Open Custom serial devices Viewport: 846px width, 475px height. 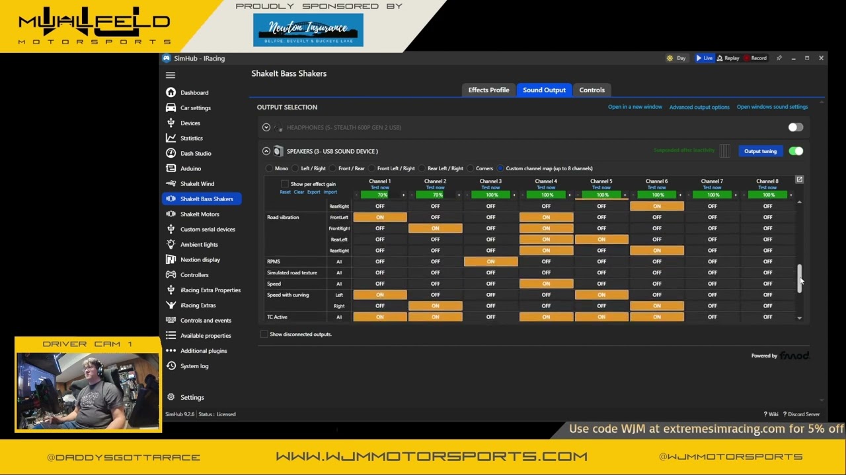pyautogui.click(x=208, y=230)
